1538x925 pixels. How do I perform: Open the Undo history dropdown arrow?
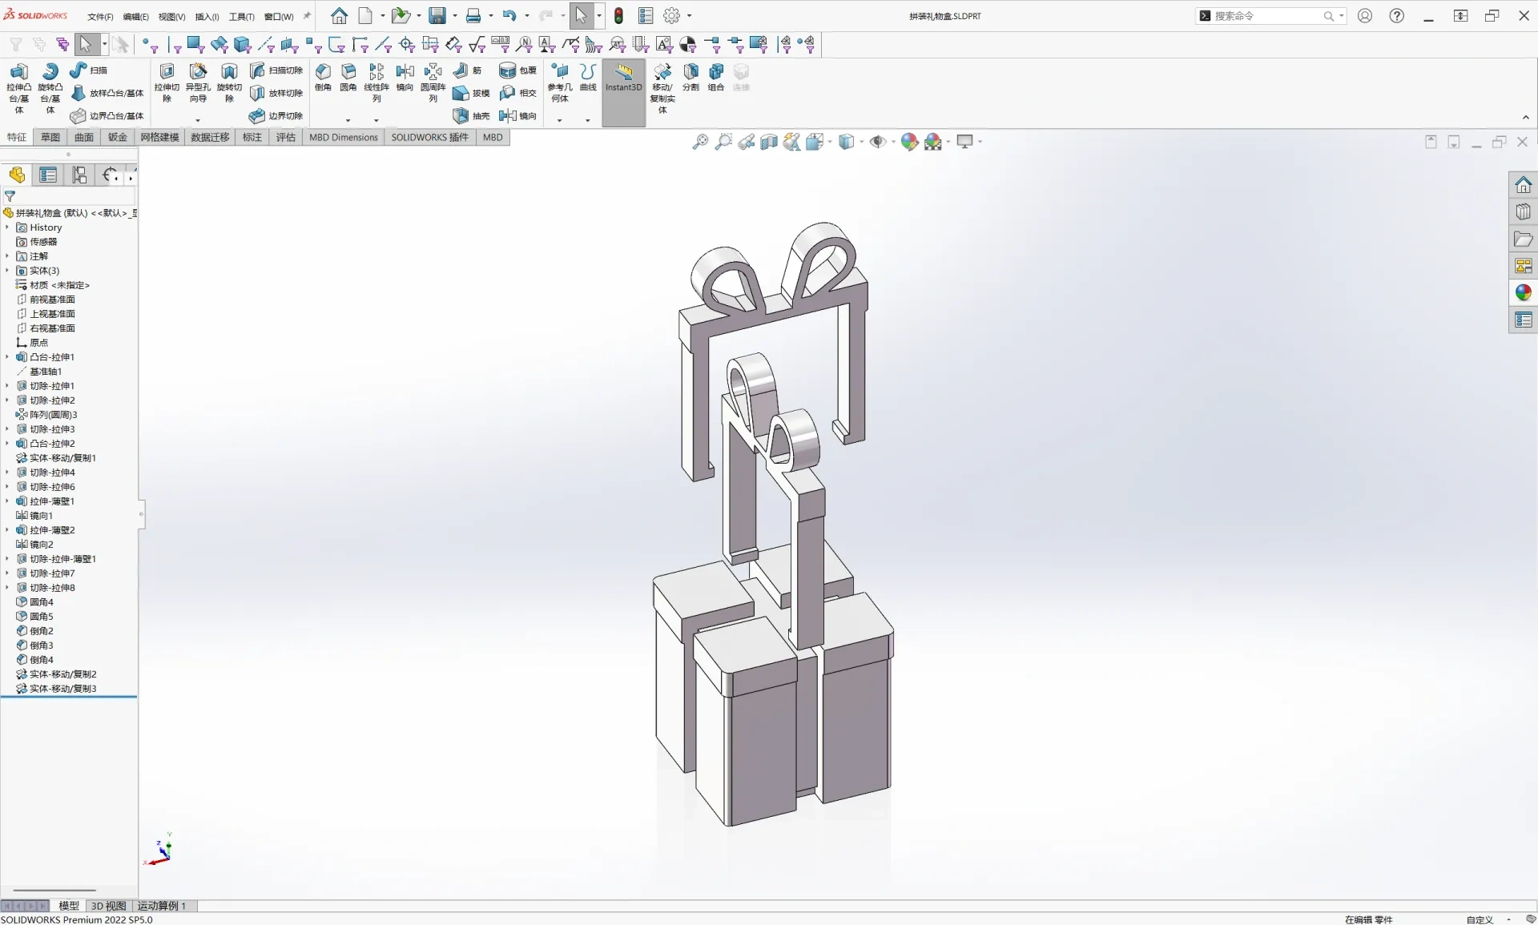526,16
